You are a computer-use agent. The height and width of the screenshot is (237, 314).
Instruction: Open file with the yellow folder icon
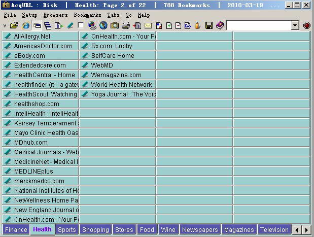(14, 25)
